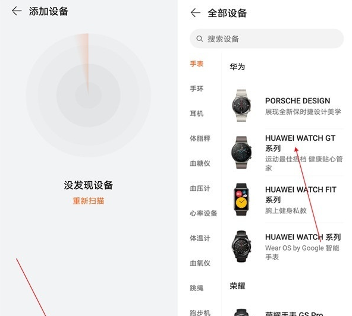Tap the 华为 brand section header
The width and height of the screenshot is (352, 316).
coord(237,67)
